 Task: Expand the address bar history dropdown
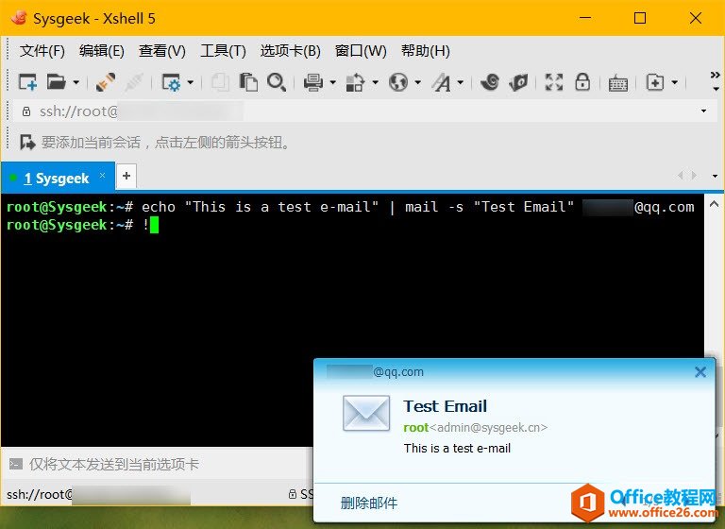(x=703, y=111)
